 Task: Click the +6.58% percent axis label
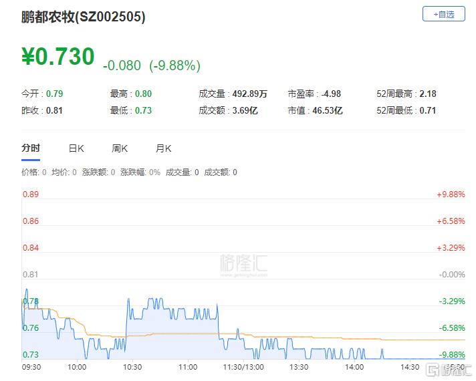pyautogui.click(x=451, y=221)
